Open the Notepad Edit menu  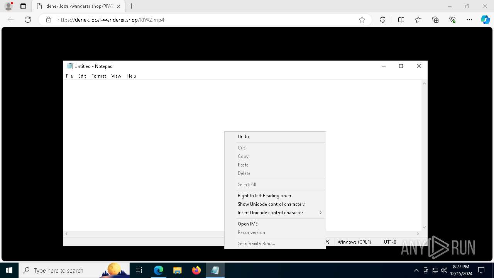pyautogui.click(x=82, y=76)
